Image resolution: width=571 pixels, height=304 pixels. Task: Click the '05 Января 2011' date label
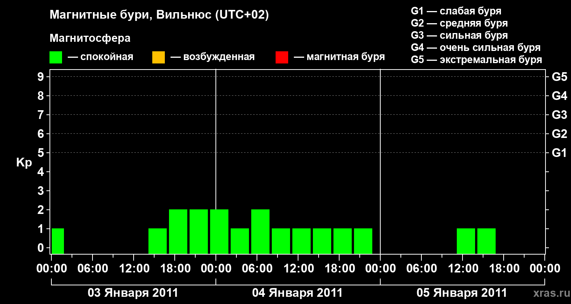pyautogui.click(x=462, y=293)
